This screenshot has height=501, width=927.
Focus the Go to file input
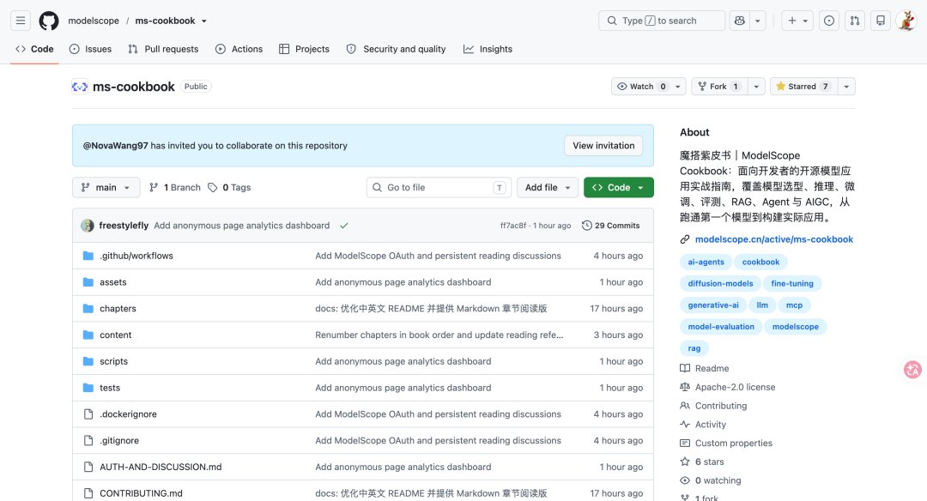coord(439,187)
